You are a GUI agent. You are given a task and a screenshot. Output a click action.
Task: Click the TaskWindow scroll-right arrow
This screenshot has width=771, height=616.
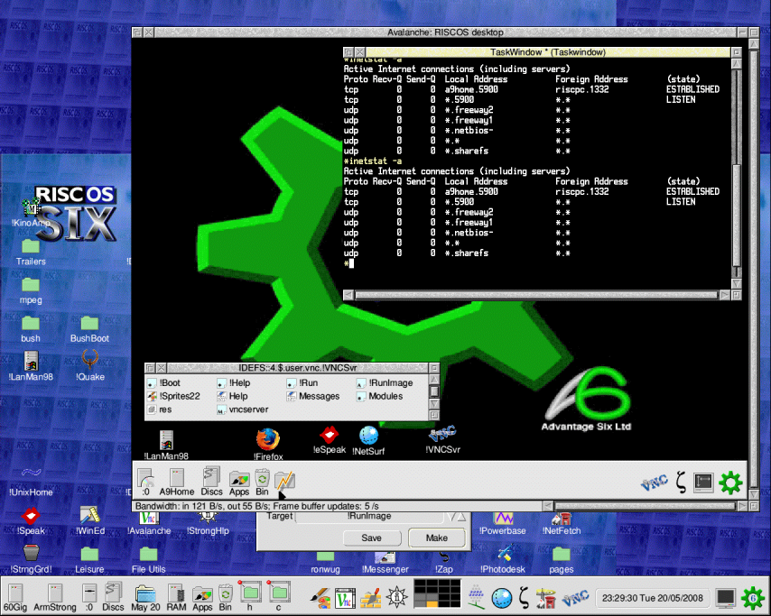click(725, 295)
